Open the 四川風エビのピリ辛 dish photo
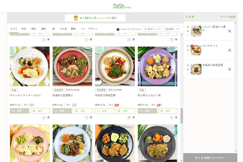The width and height of the screenshot is (243, 162). (x=157, y=66)
